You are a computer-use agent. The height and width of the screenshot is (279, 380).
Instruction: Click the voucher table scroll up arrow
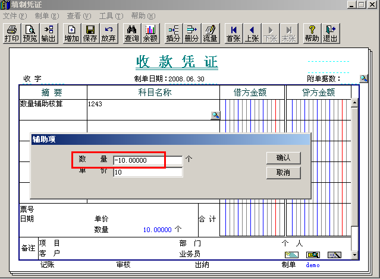point(354,103)
